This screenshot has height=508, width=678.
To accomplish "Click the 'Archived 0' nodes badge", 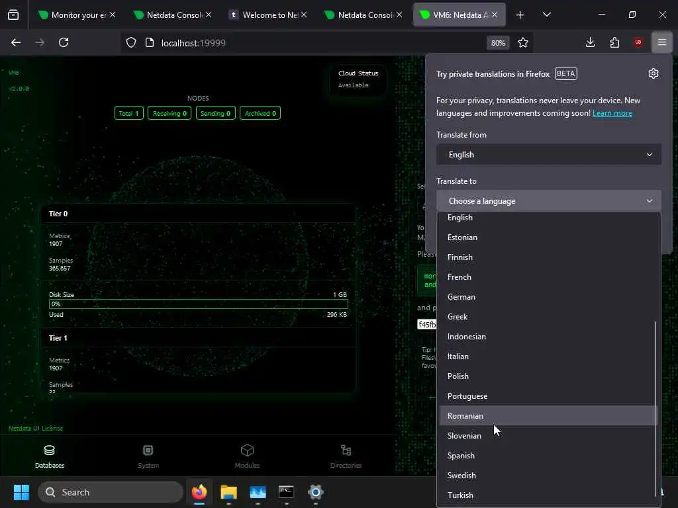I will tap(260, 114).
